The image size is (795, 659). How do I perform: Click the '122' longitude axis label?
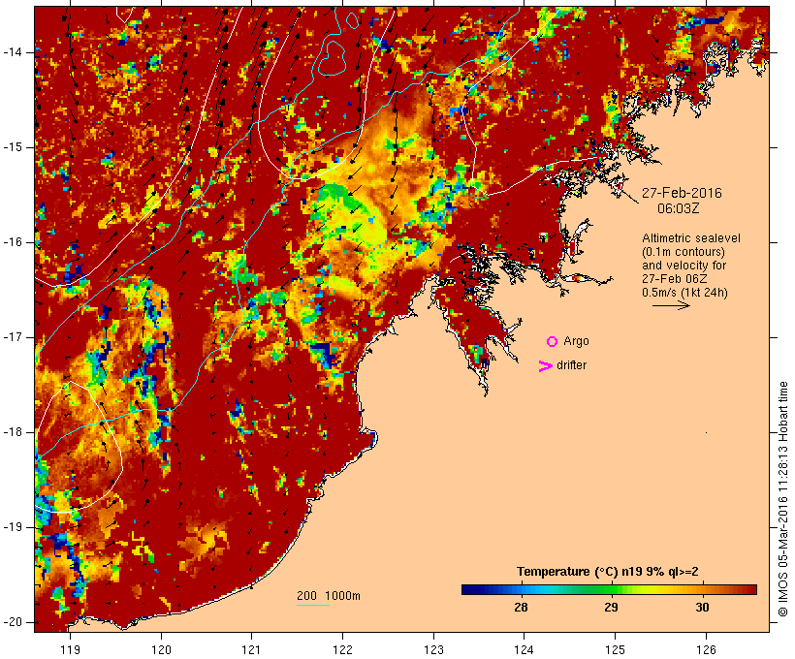(343, 649)
